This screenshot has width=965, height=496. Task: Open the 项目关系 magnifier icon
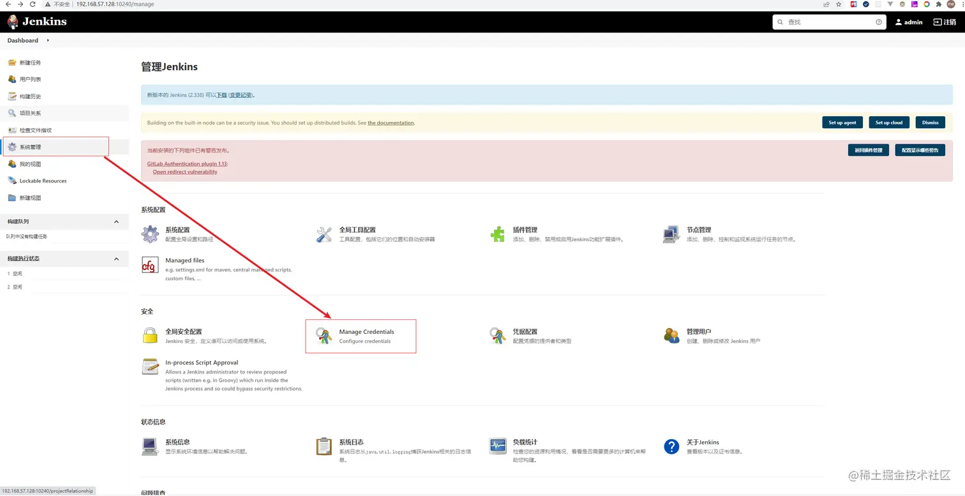(x=11, y=113)
